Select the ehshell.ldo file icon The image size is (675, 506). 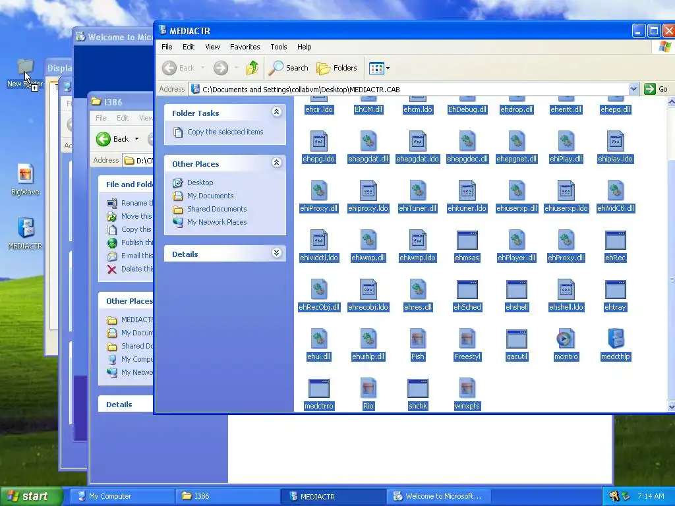[x=566, y=290]
